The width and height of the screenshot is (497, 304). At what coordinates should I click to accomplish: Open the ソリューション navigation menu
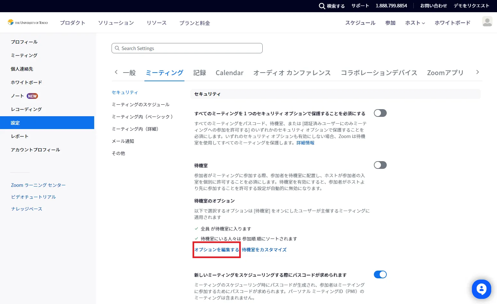[116, 23]
